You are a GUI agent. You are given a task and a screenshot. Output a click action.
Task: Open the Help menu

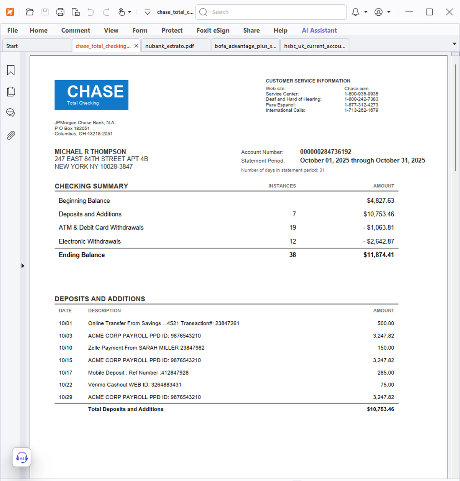(x=281, y=30)
